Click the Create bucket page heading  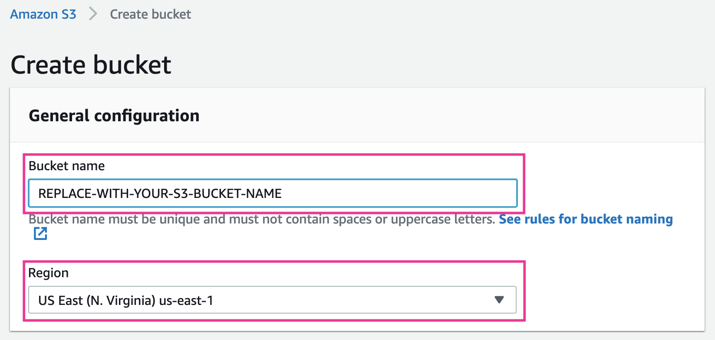tap(91, 65)
